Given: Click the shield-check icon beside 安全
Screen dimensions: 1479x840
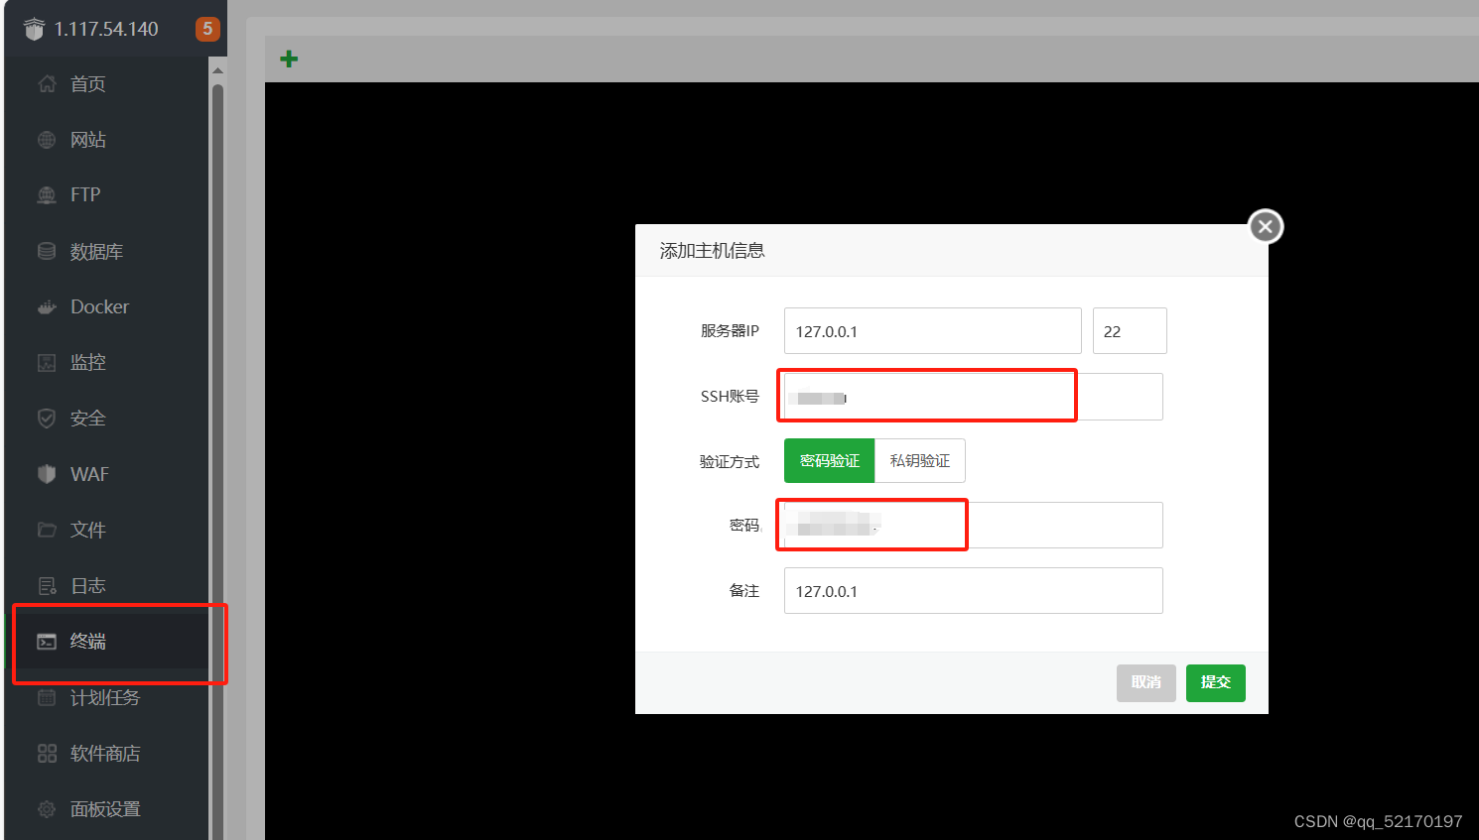Looking at the screenshot, I should (47, 419).
